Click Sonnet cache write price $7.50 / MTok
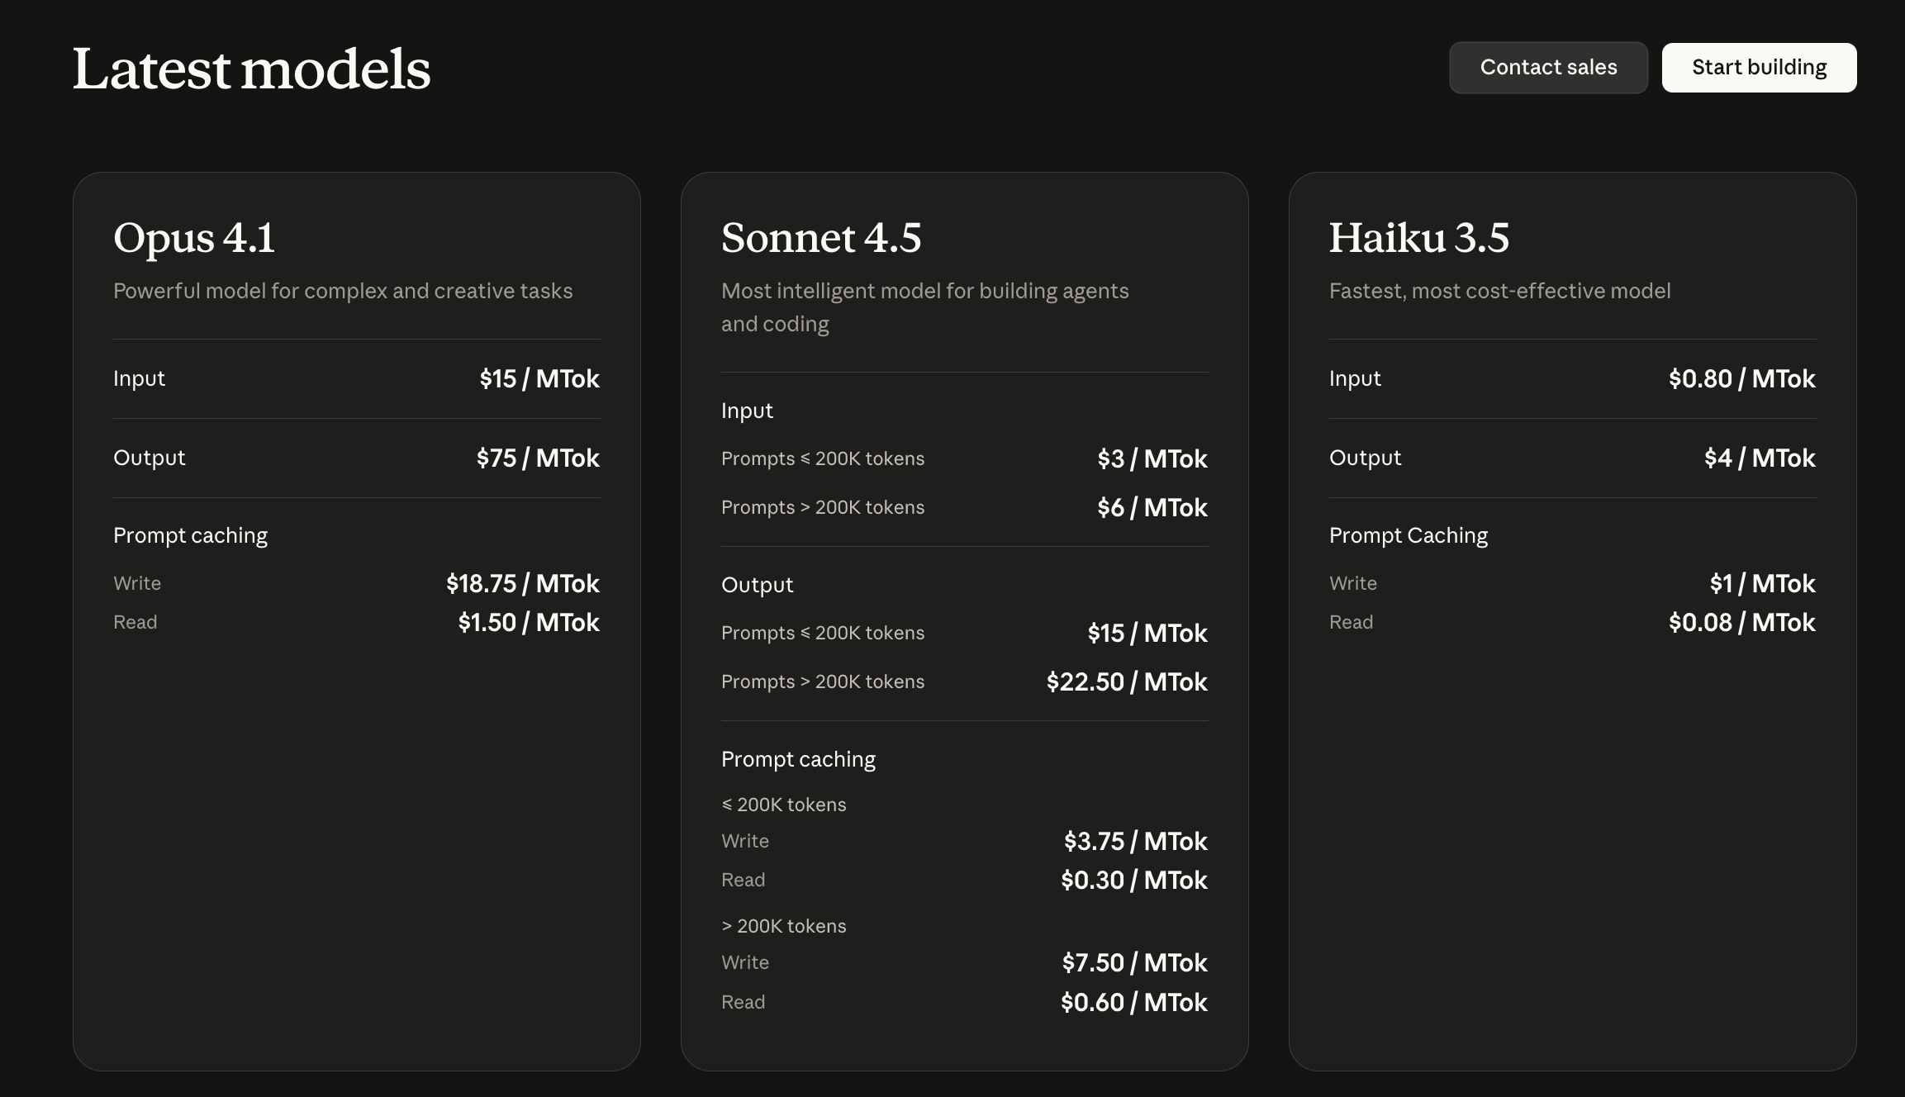1905x1097 pixels. point(1134,962)
